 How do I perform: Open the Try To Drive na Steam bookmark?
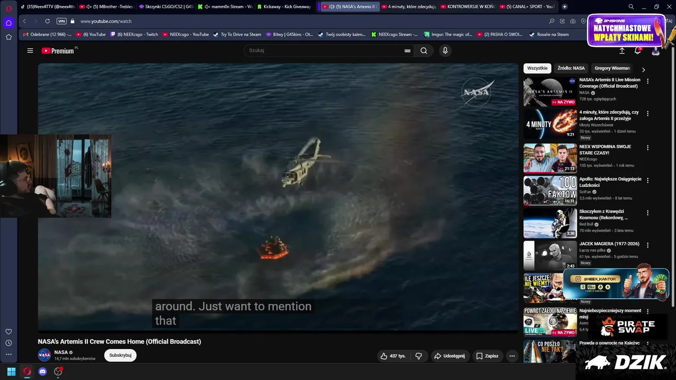tap(237, 34)
